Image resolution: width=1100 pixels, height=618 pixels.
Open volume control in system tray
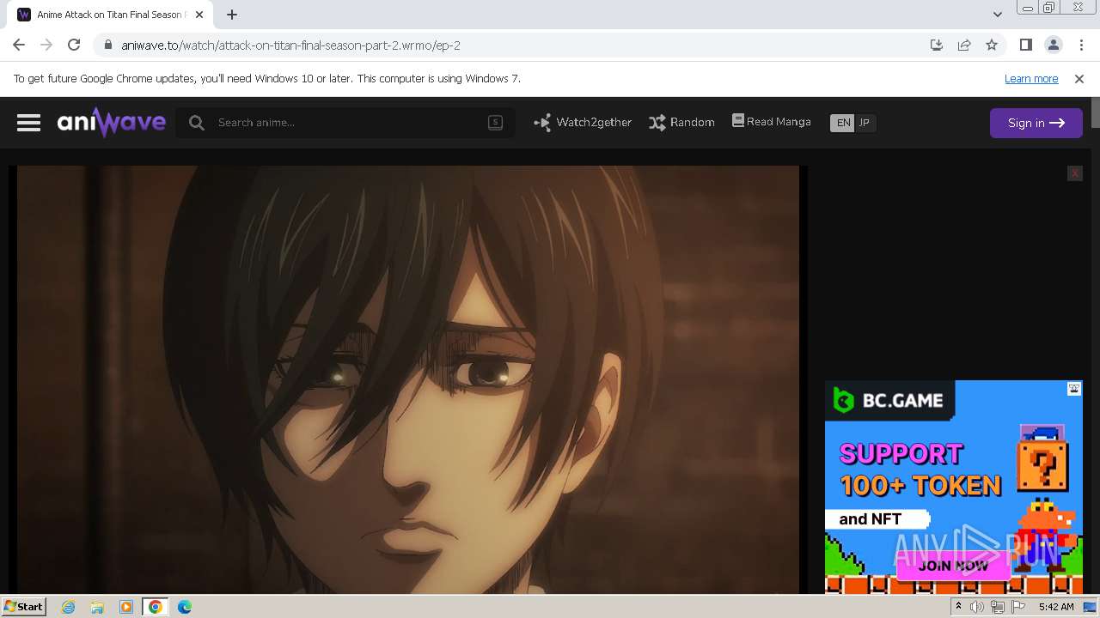(x=977, y=607)
